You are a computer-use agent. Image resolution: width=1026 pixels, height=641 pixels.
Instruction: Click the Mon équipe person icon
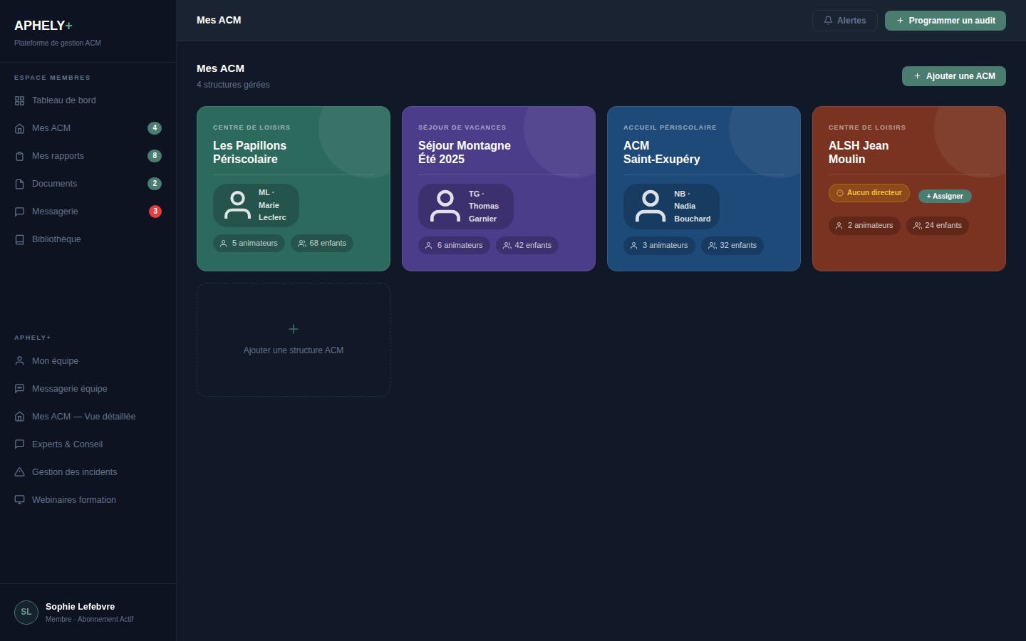pyautogui.click(x=19, y=361)
